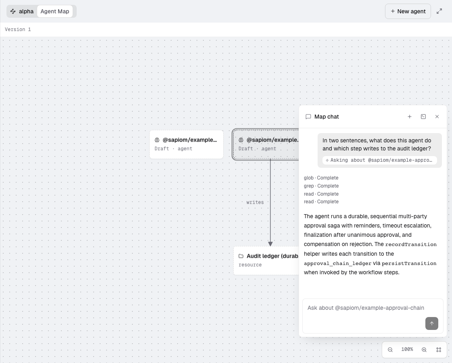Click the recordTransition code term
The image size is (452, 363).
411,244
